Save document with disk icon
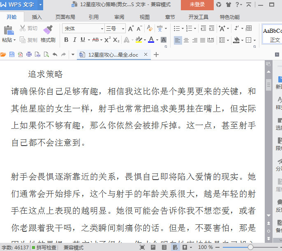 point(12,55)
